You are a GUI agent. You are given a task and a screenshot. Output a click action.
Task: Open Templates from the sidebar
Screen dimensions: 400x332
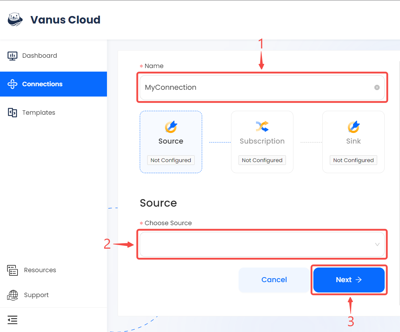53,113
